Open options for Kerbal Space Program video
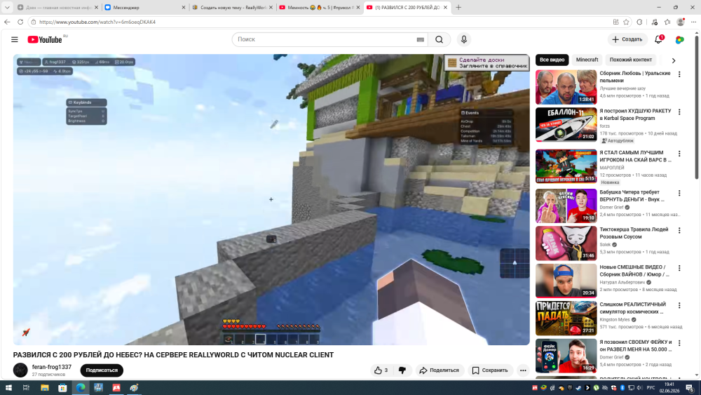This screenshot has width=701, height=395. pyautogui.click(x=679, y=112)
